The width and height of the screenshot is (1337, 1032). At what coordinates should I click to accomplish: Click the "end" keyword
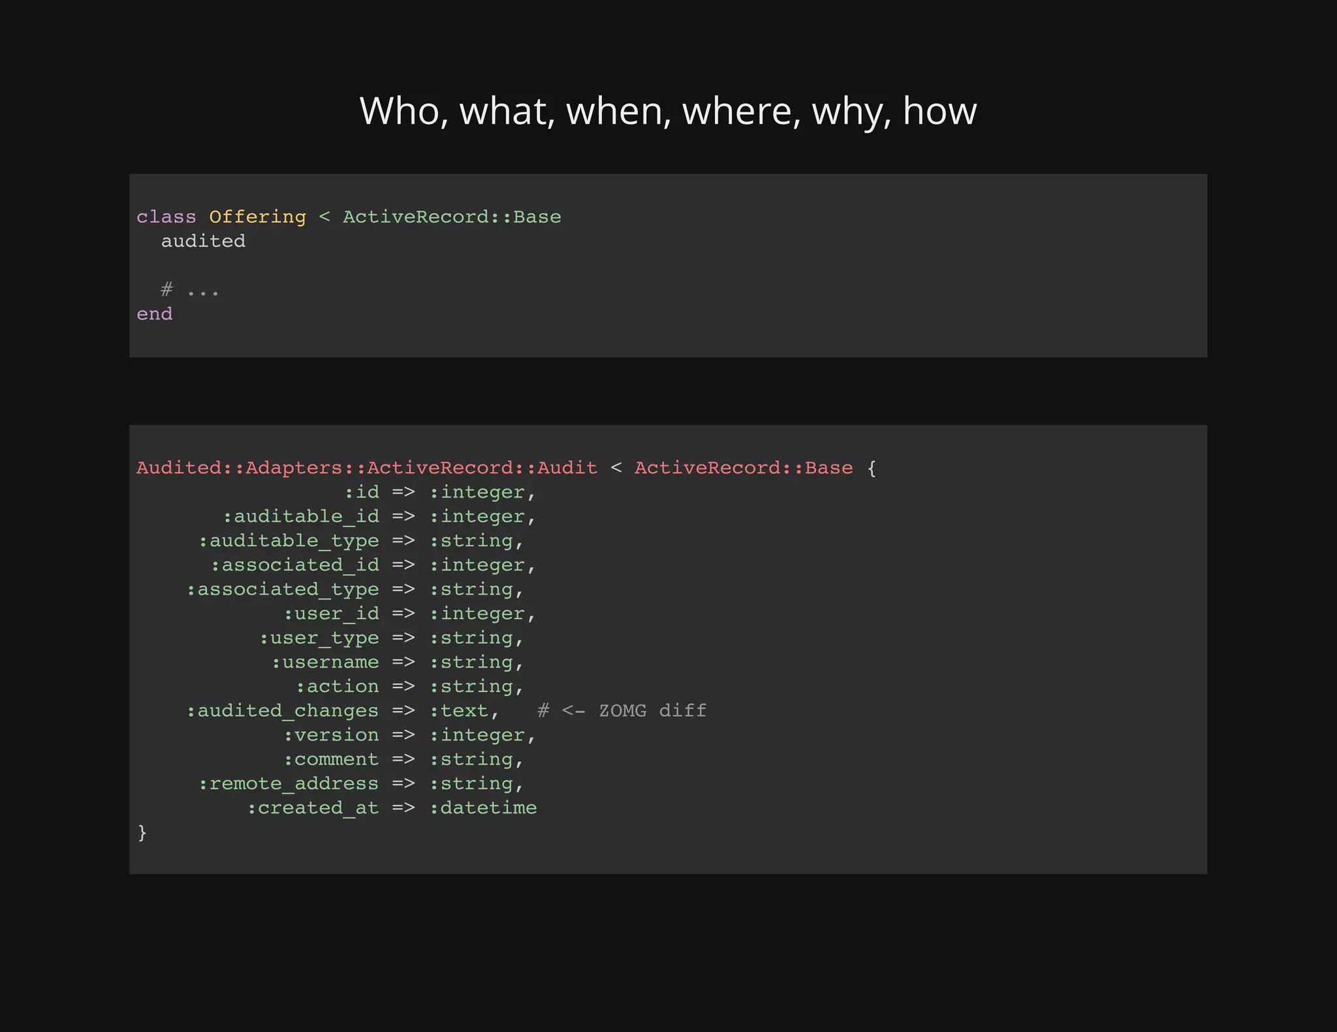(154, 314)
